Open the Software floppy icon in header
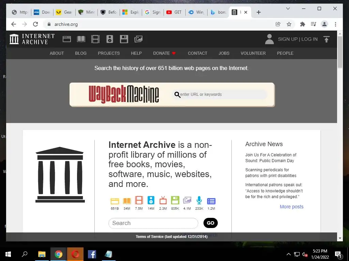The width and height of the screenshot is (349, 261). point(124,39)
